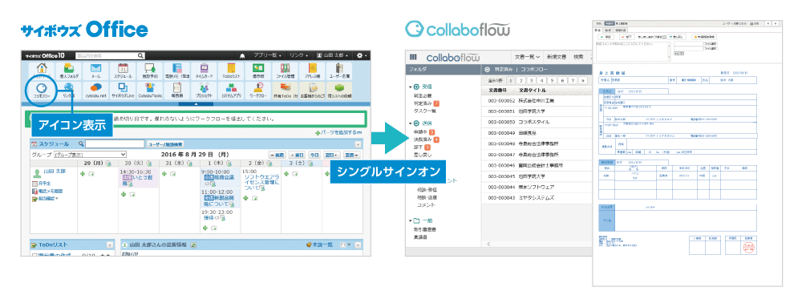Screen dimensions: 802x307
Task: Open the カスタムアプリ app icon
Action: [231, 91]
